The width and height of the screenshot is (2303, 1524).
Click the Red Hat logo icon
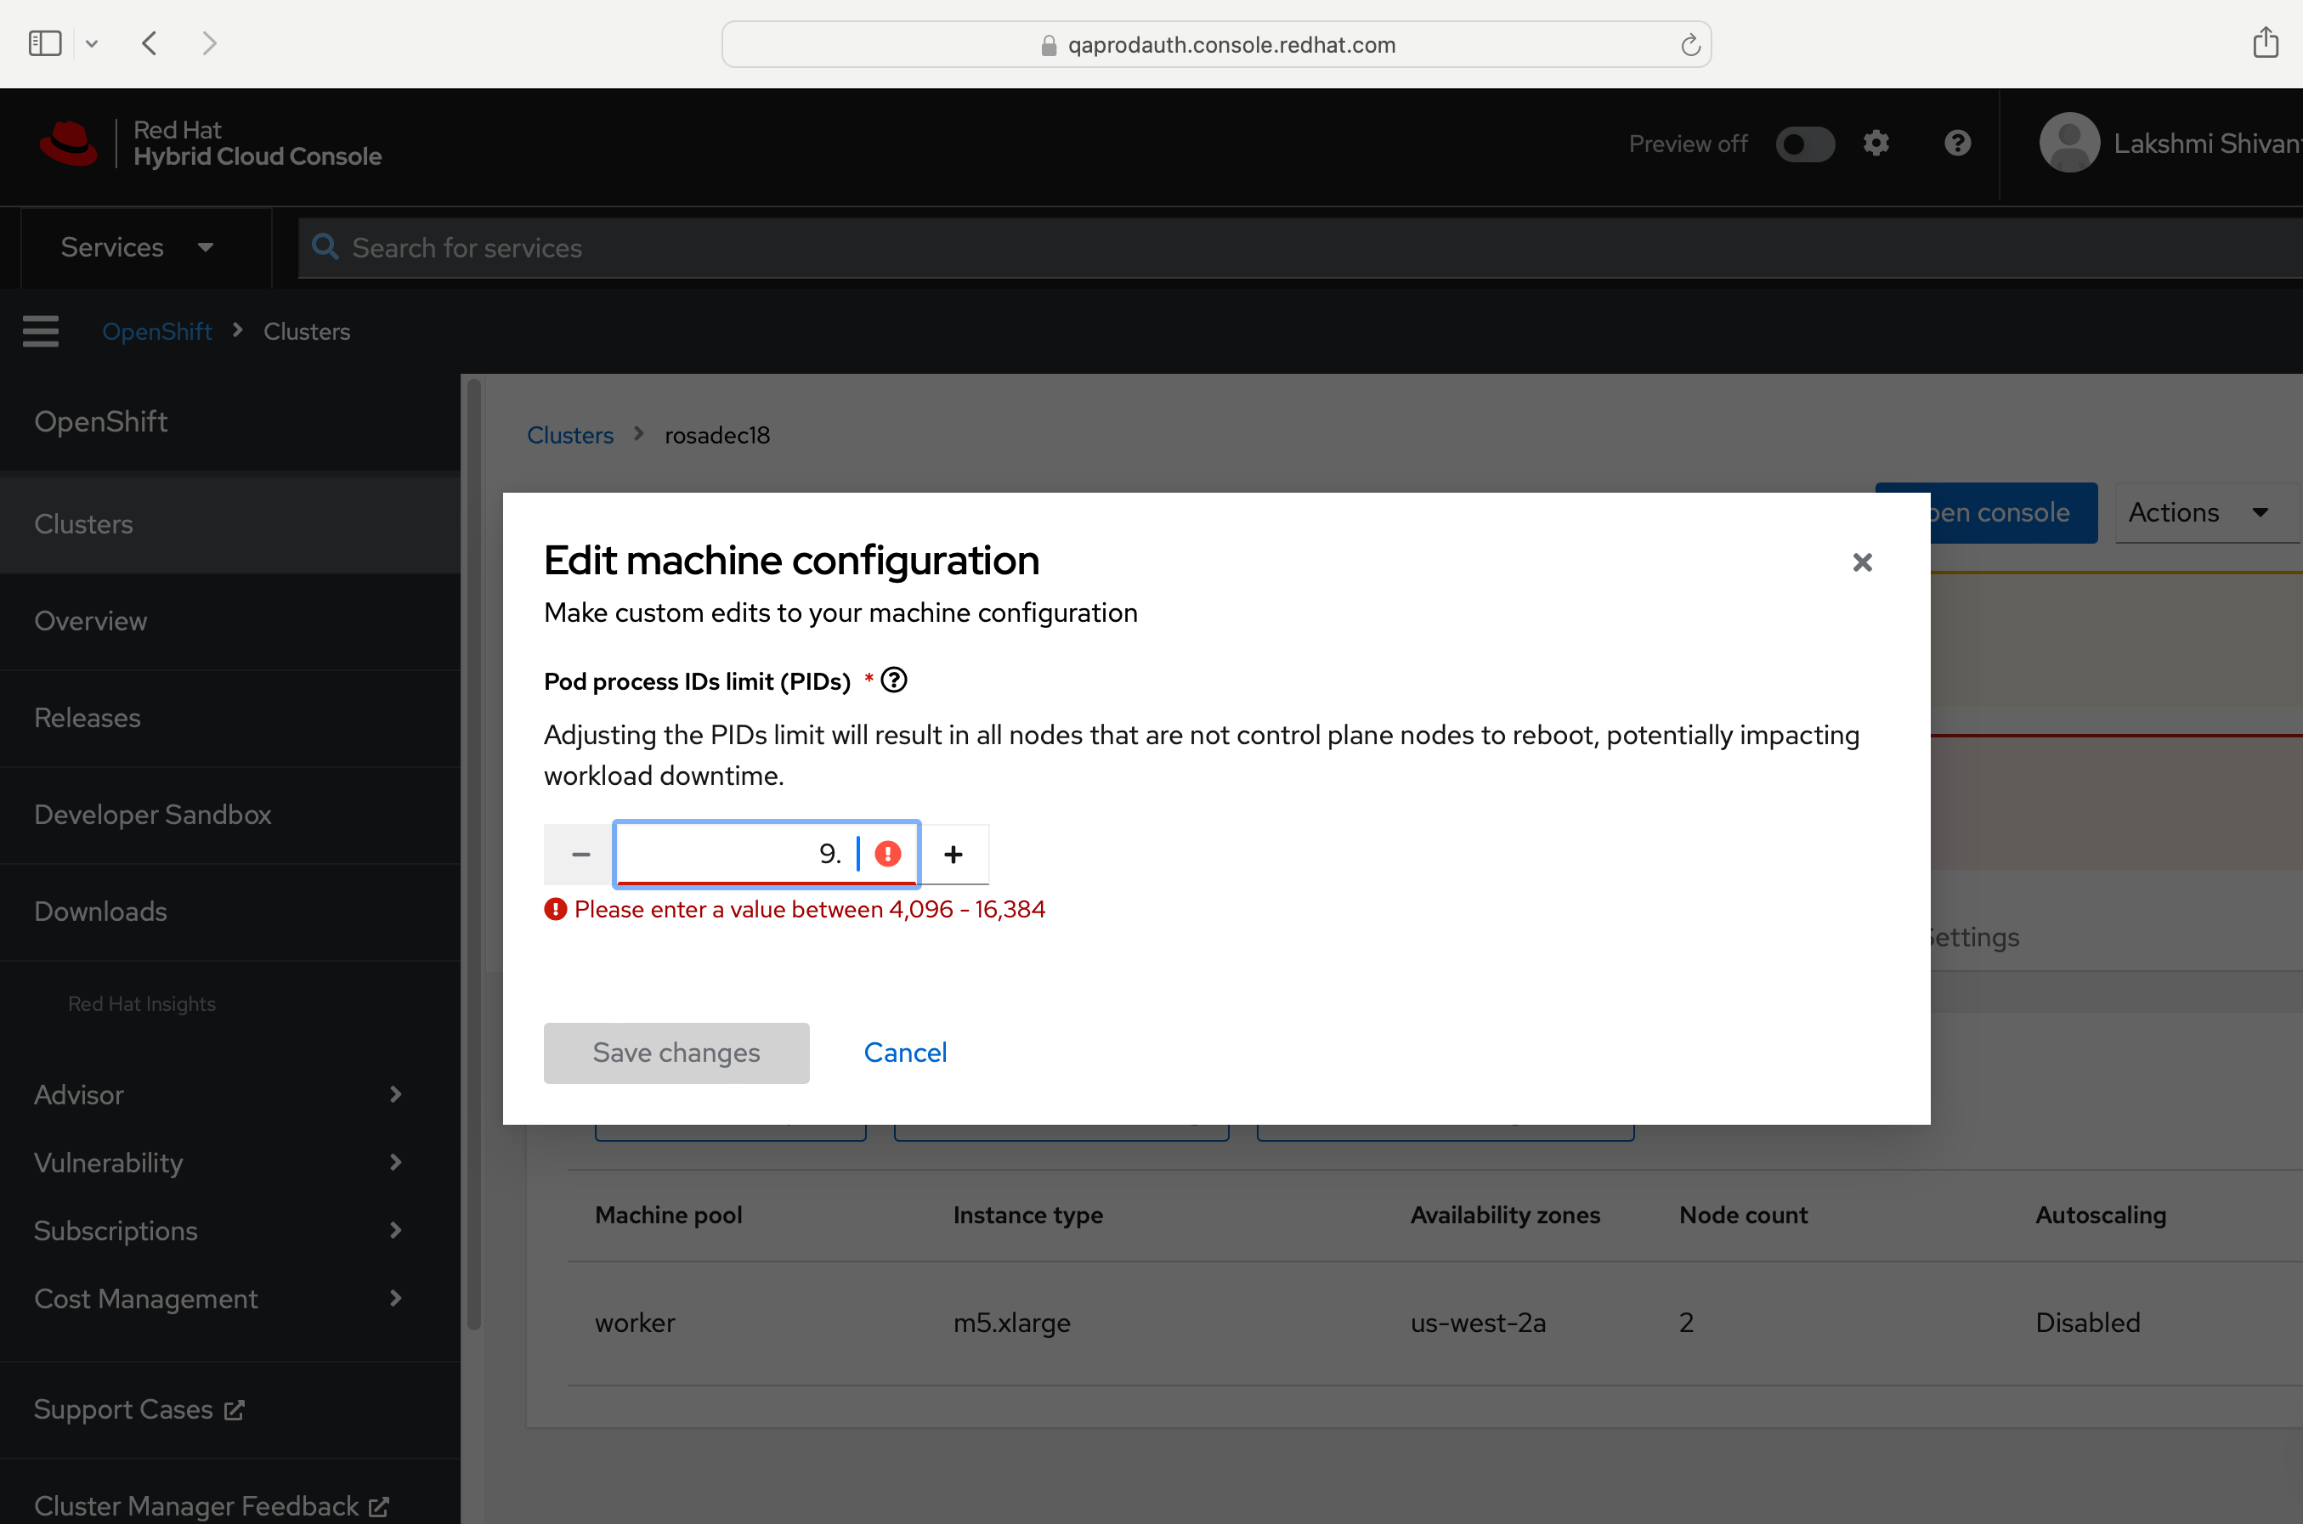click(68, 144)
